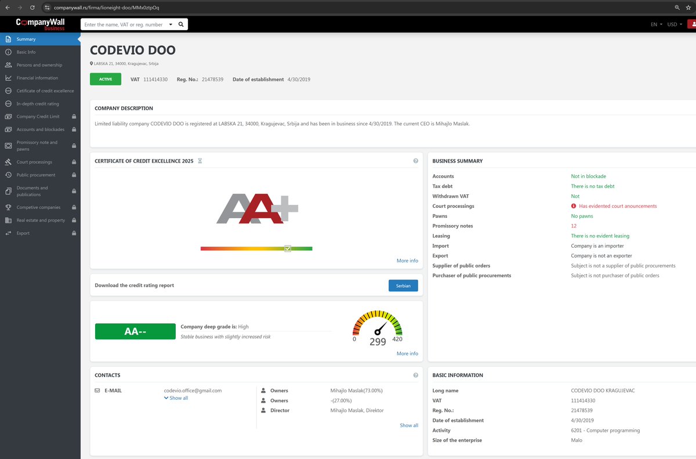696x459 pixels.
Task: Click the Financial information chart icon
Action: coord(8,78)
